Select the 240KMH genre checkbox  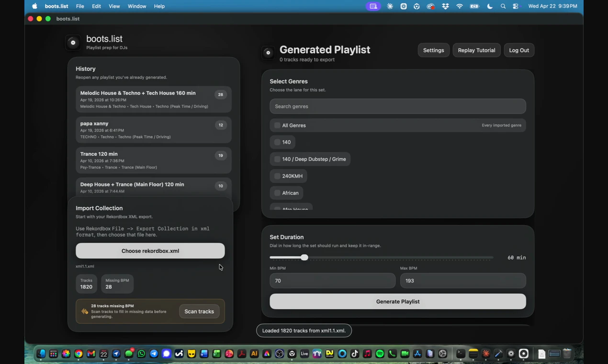277,176
